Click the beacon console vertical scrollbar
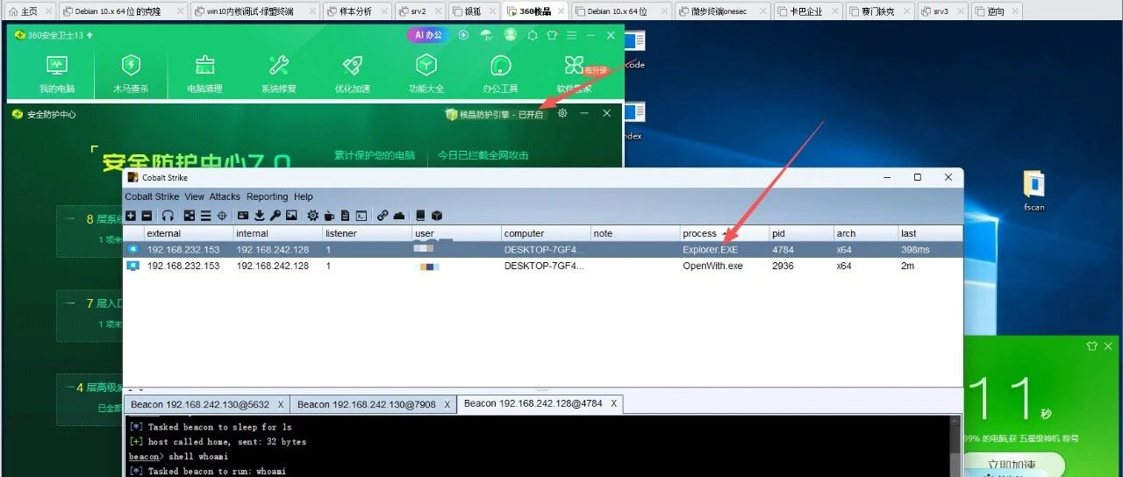 (955, 446)
